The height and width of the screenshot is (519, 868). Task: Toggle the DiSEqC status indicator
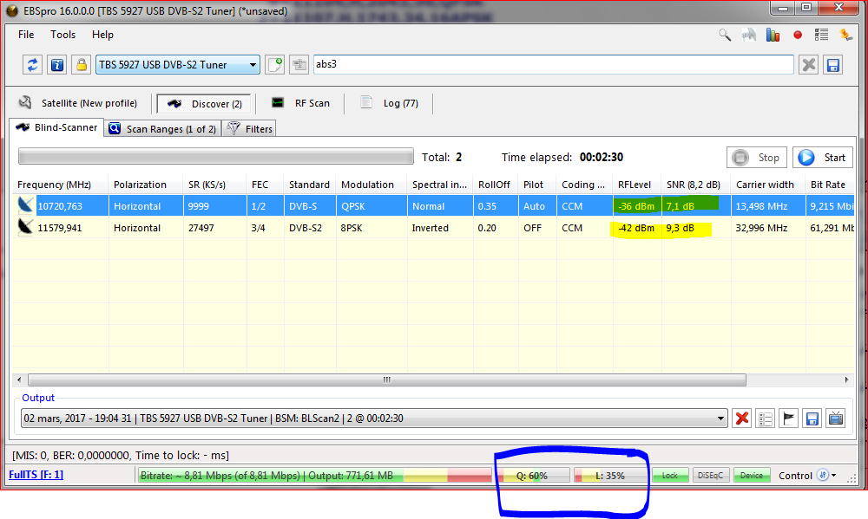tap(712, 476)
